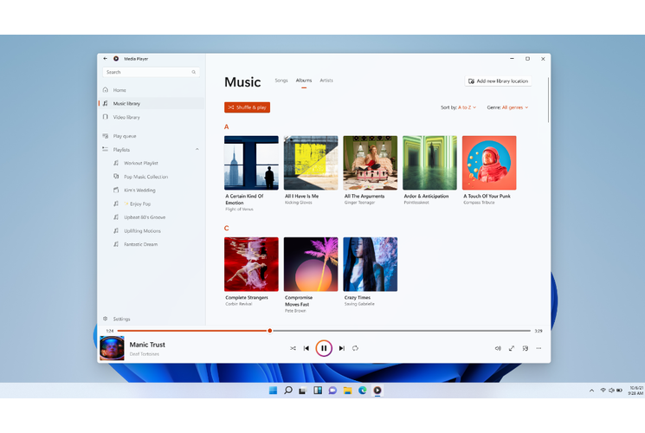Click Manic Trust now playing album art

click(x=112, y=348)
